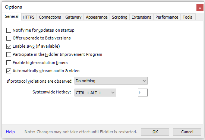The image size is (205, 140).
Task: Go to the Appearance tab
Action: 97,17
